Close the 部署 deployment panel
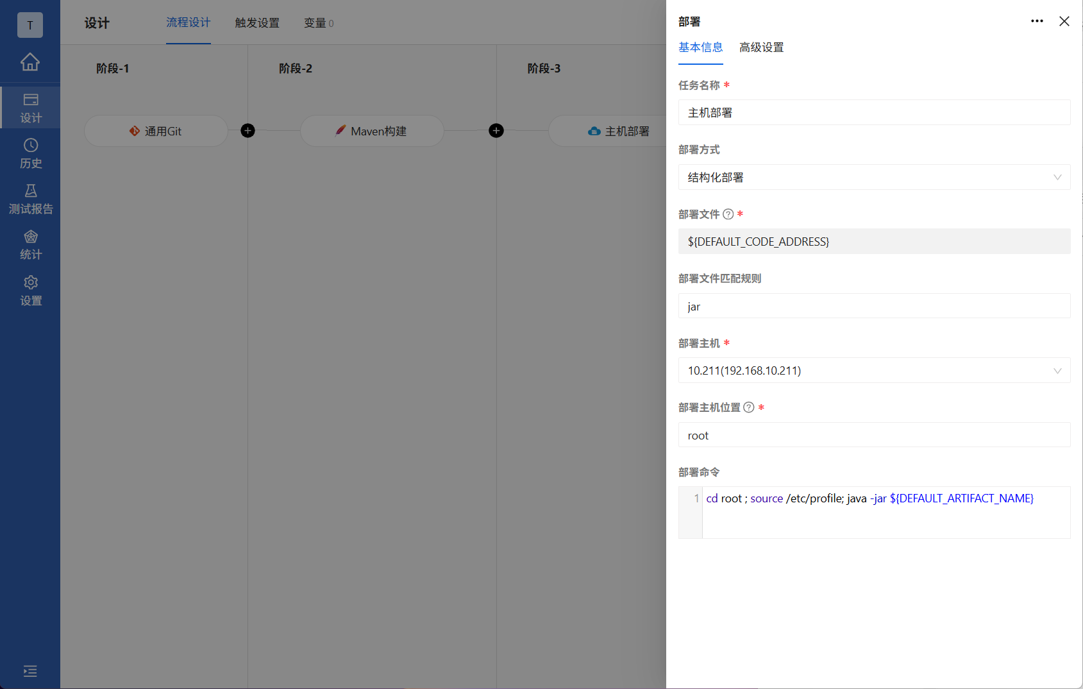Screen dimensions: 1083x689 (1064, 21)
